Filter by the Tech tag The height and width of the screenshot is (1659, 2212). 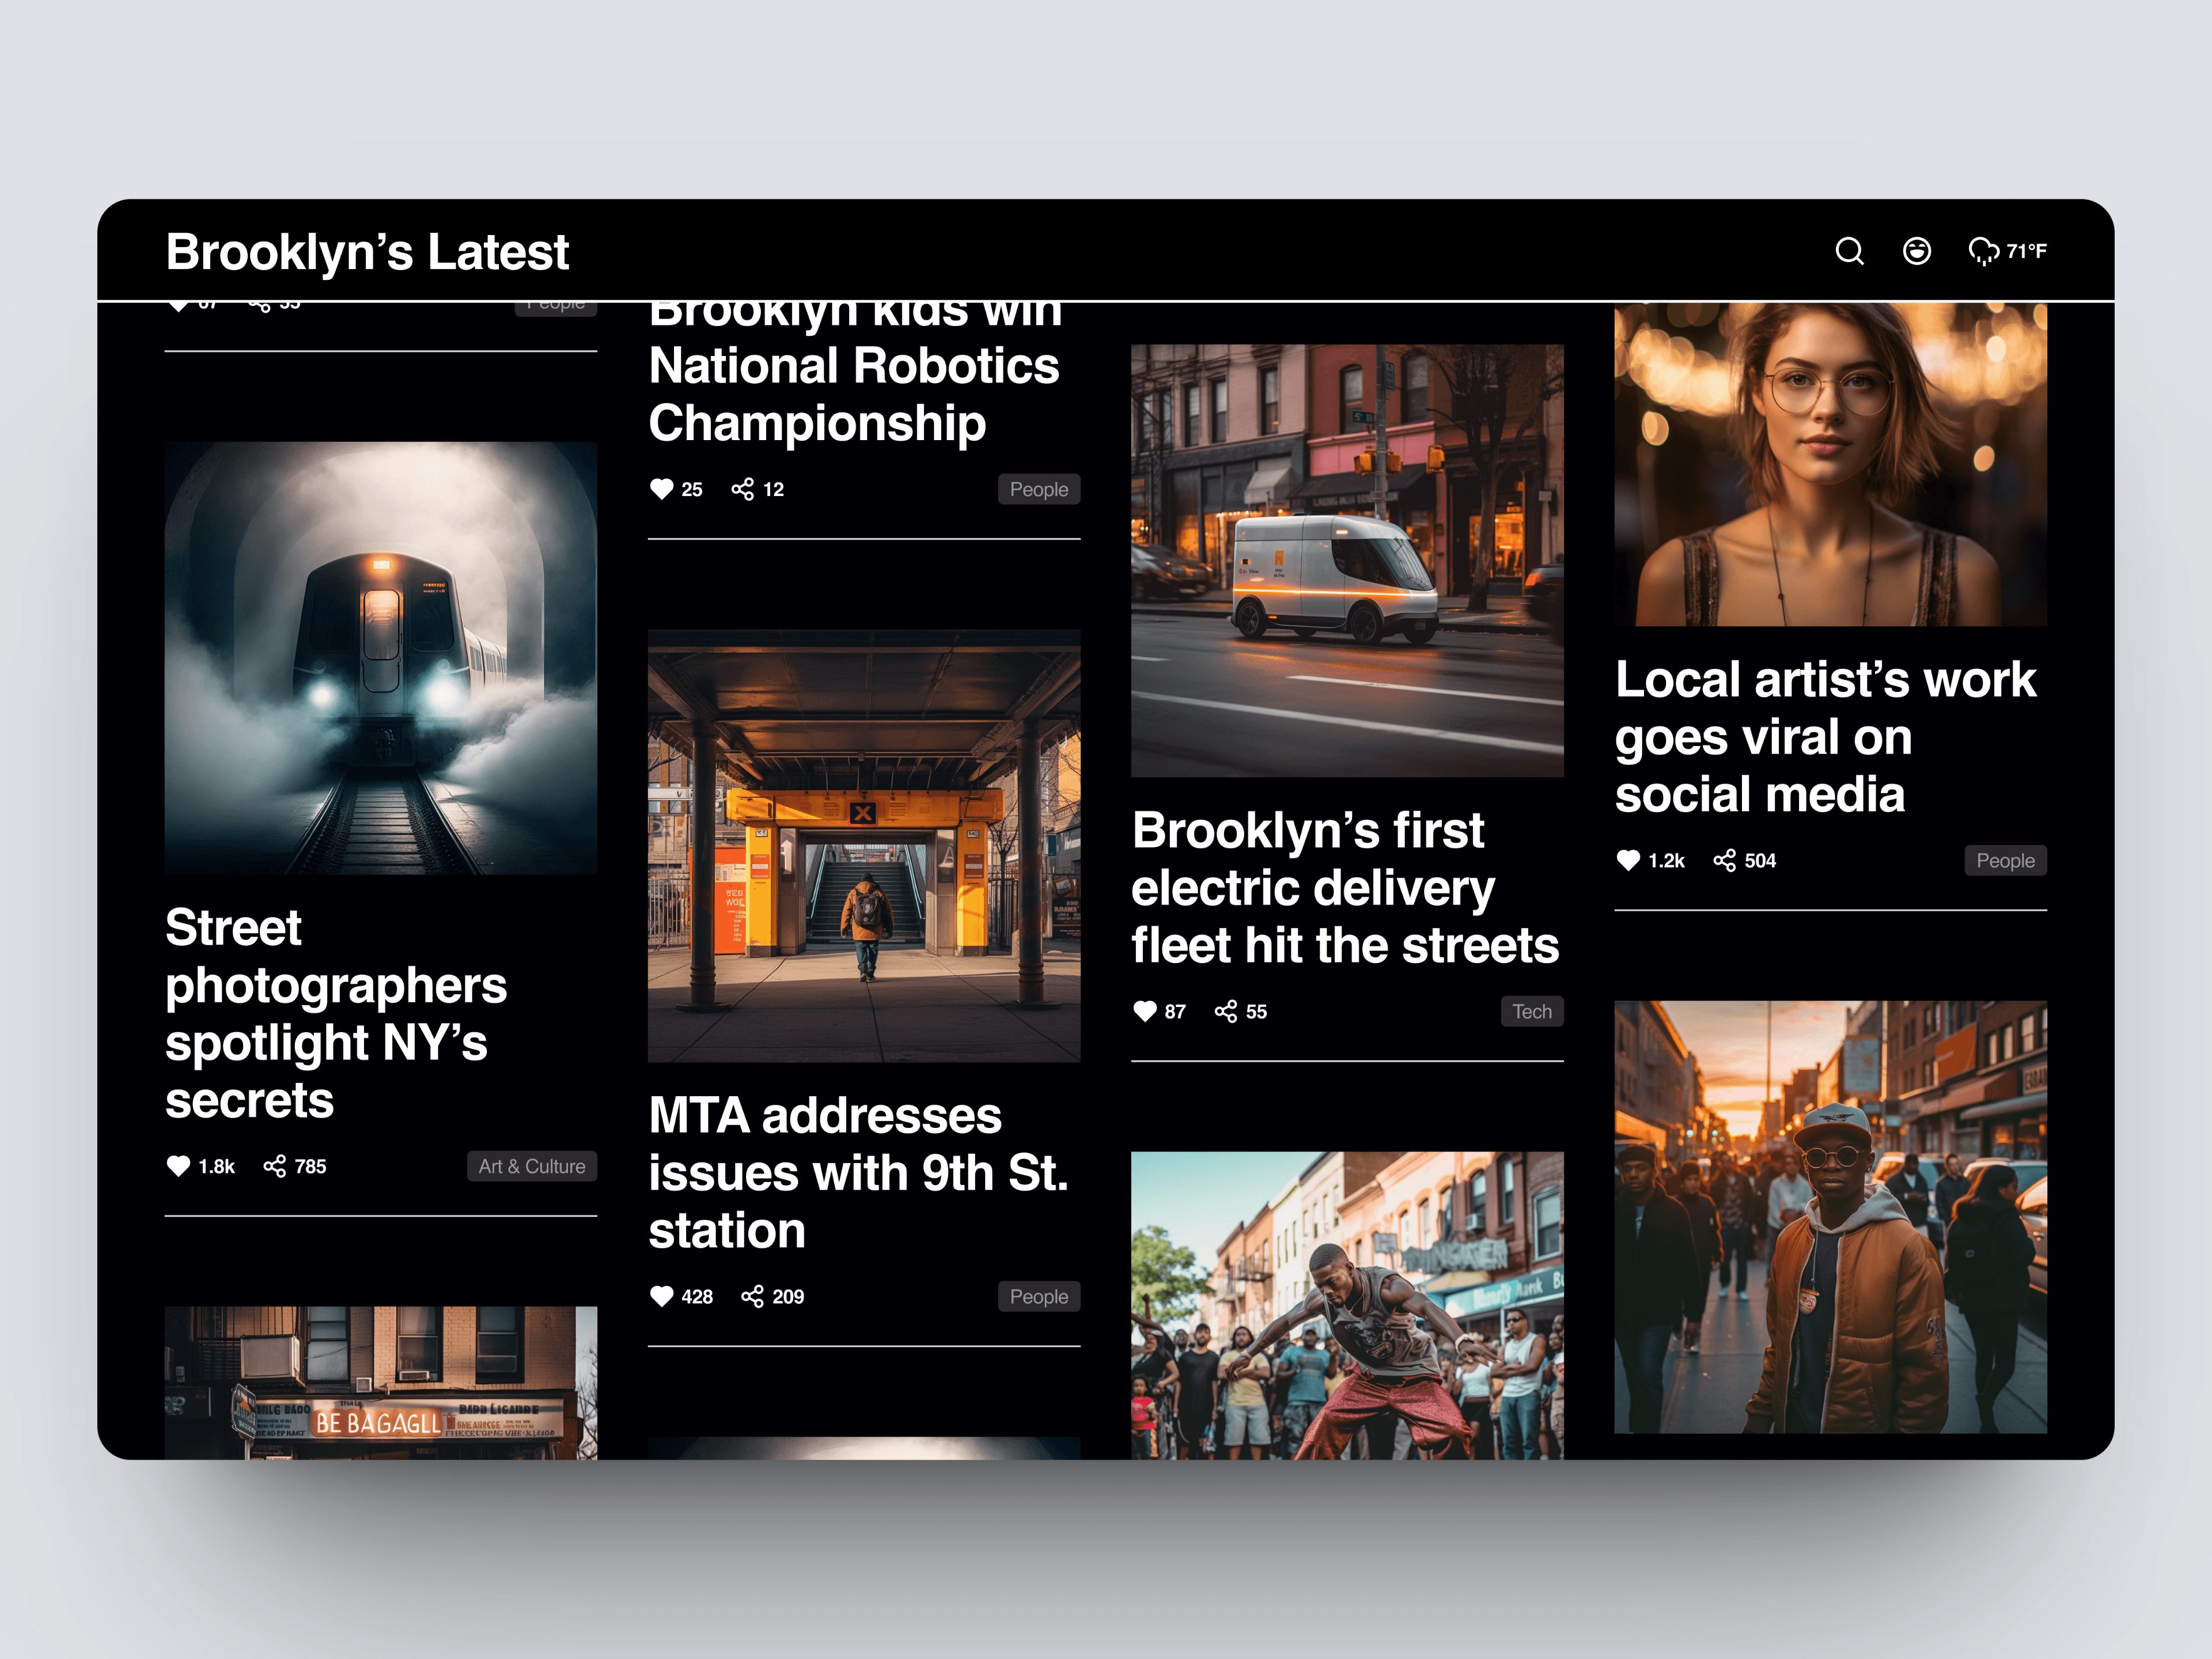[x=1532, y=1011]
